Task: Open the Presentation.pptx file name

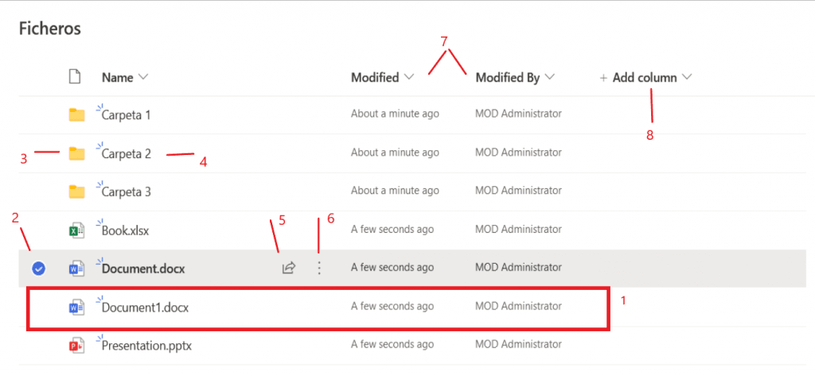Action: pyautogui.click(x=146, y=345)
